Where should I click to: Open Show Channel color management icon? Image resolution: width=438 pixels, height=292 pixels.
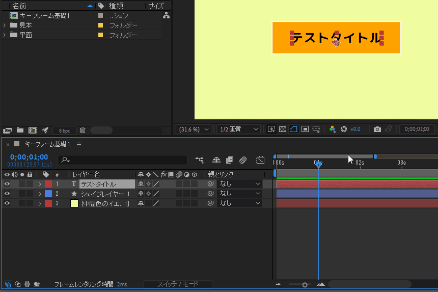(332, 129)
